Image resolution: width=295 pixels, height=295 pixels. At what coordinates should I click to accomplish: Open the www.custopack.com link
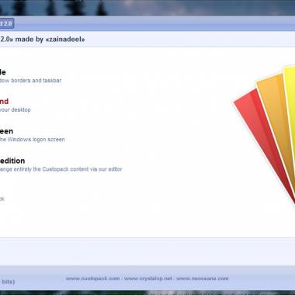point(92,279)
